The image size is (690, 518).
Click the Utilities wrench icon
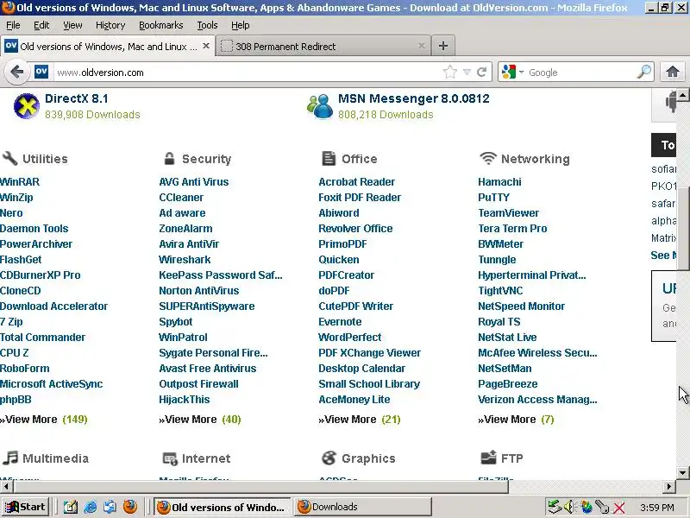point(9,158)
